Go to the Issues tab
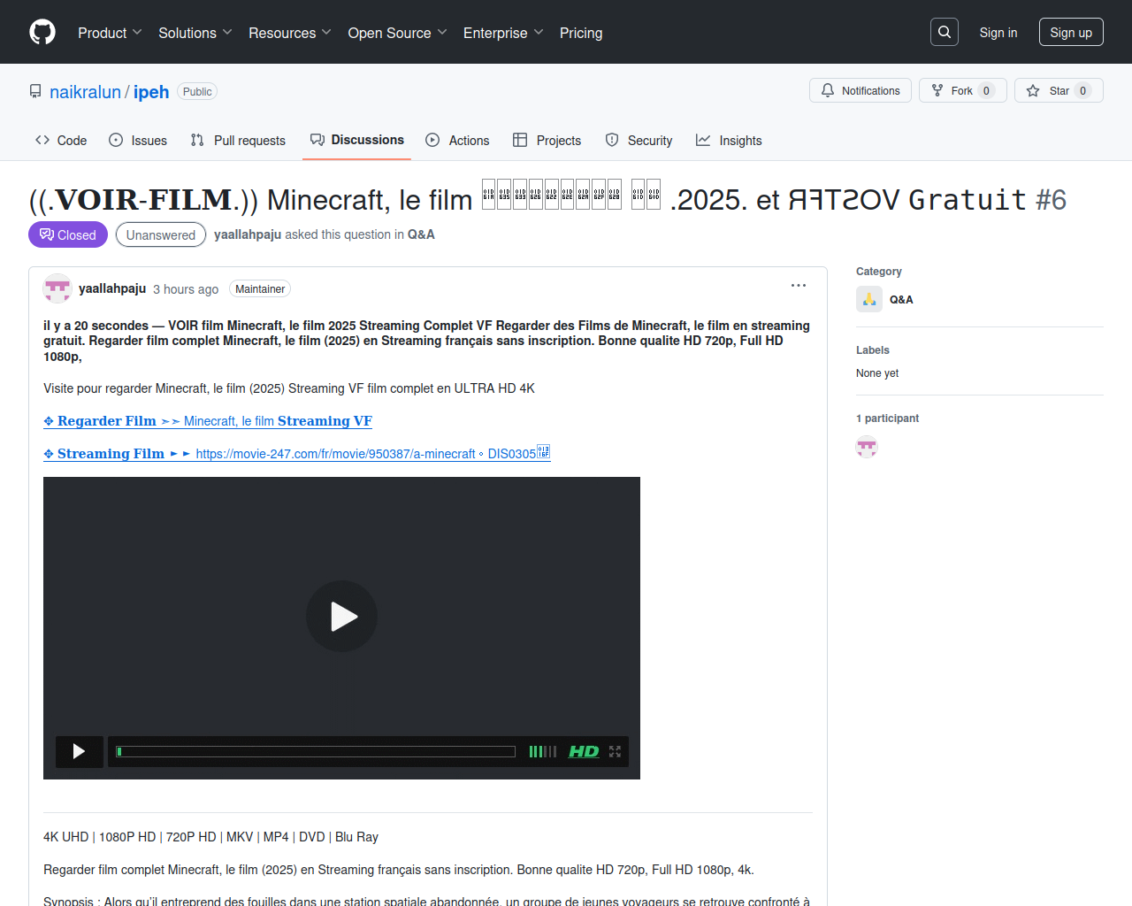Image resolution: width=1132 pixels, height=906 pixels. pos(138,141)
